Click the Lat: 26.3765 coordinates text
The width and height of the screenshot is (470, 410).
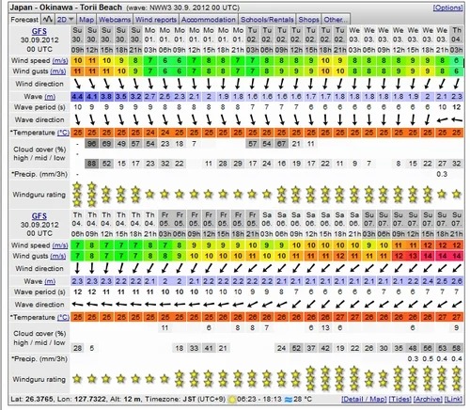[32, 400]
